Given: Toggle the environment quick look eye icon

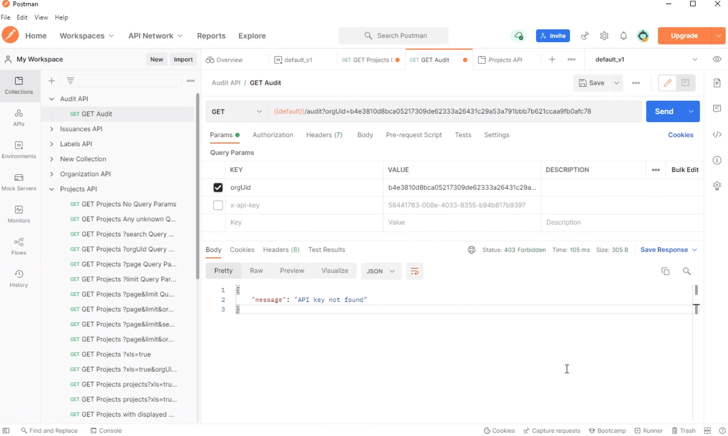Looking at the screenshot, I should [x=717, y=59].
